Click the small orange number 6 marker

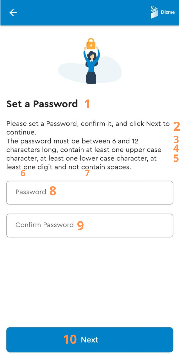point(23,173)
